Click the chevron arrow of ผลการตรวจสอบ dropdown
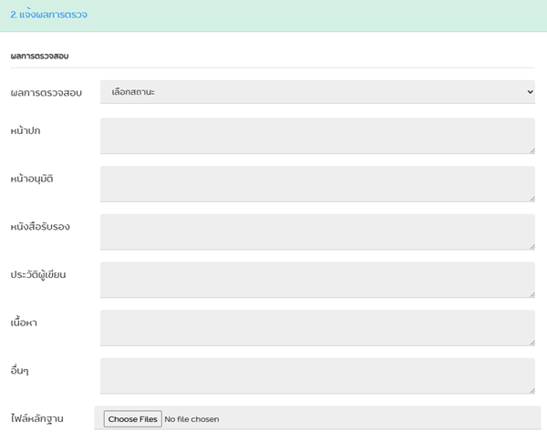The image size is (547, 442). [530, 92]
